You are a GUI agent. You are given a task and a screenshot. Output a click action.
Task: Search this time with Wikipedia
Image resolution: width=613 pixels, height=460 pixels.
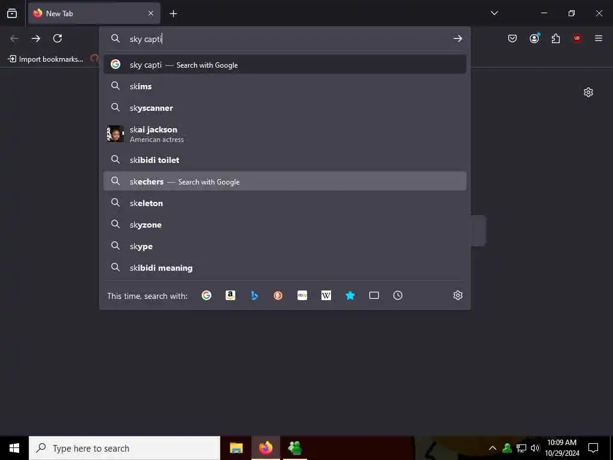(x=326, y=295)
